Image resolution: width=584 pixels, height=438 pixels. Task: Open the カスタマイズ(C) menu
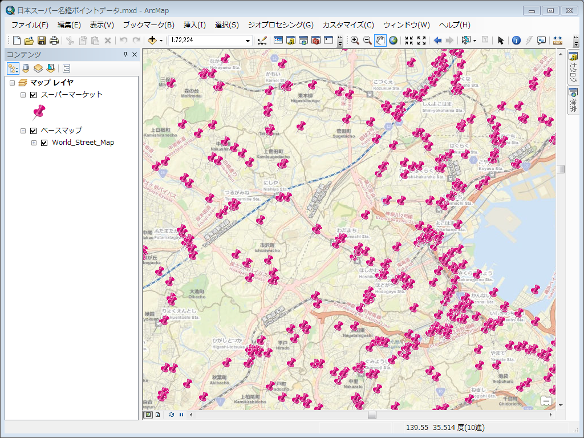pyautogui.click(x=348, y=25)
